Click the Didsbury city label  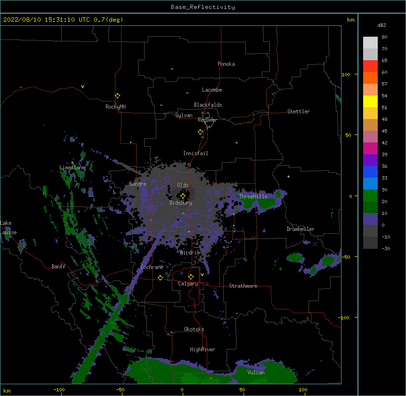point(181,203)
